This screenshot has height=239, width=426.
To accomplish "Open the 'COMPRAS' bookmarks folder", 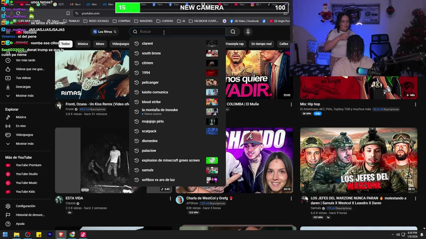I will (121, 21).
